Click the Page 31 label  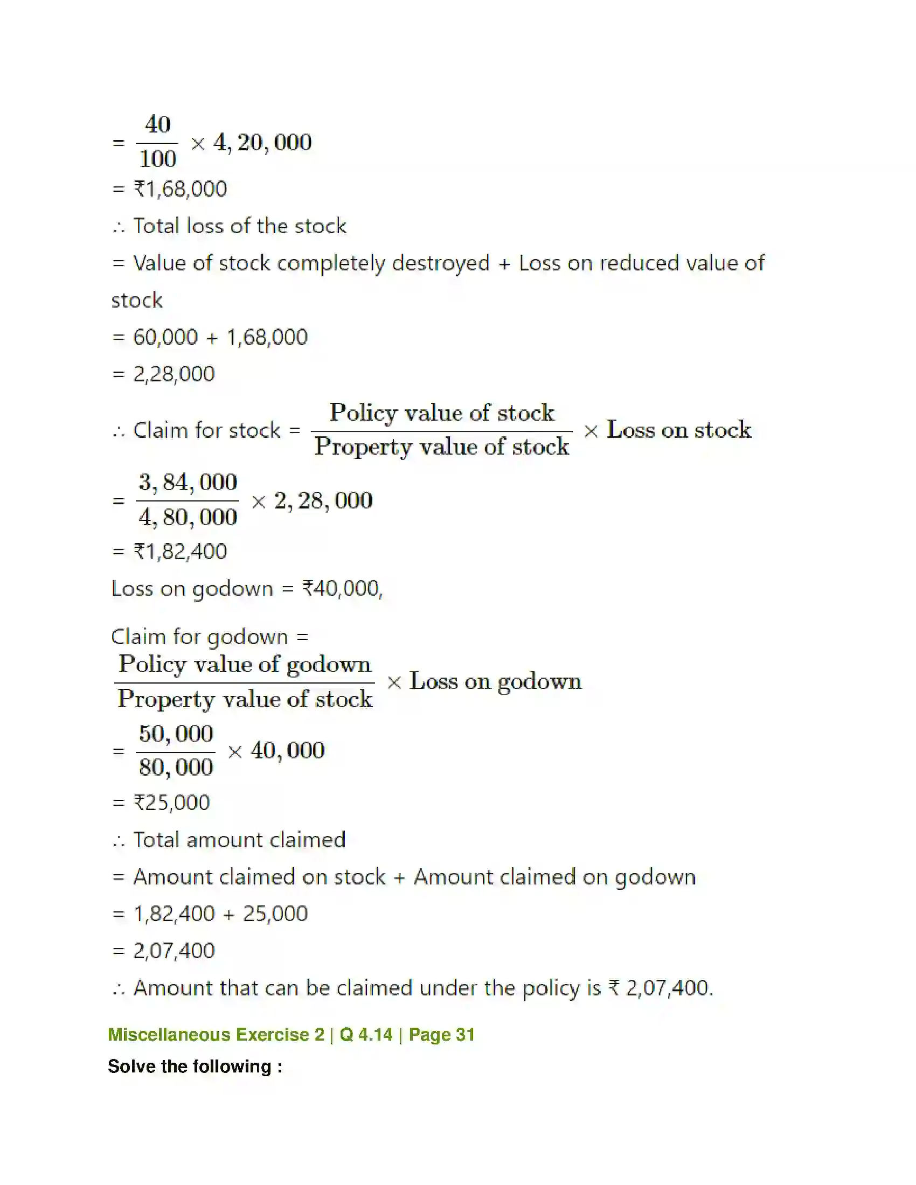[x=442, y=1035]
